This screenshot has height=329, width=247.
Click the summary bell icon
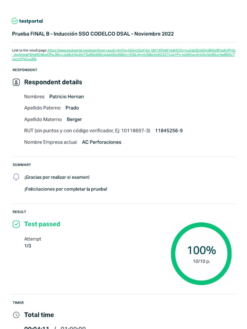pyautogui.click(x=16, y=177)
